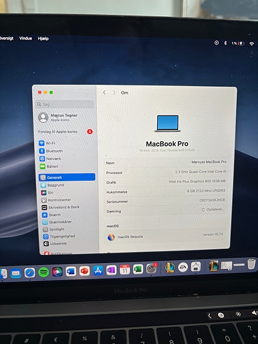Screen dimensions: 258x344
Task: Click the Bluetooth menu bar icon
Action: pos(225,43)
